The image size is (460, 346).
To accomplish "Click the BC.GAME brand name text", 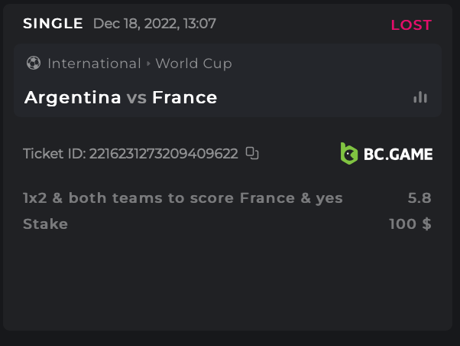I will [x=397, y=154].
